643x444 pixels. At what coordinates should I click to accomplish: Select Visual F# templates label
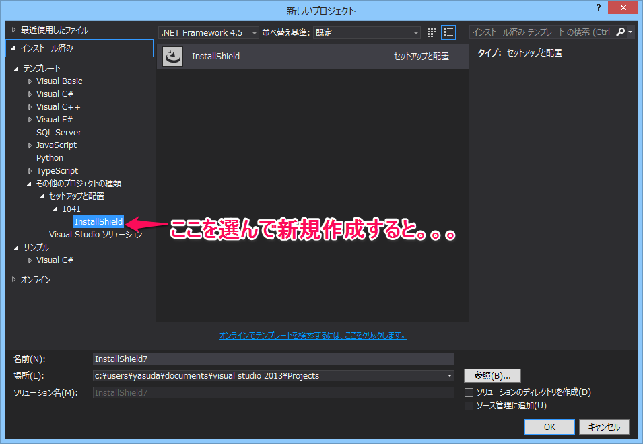click(x=54, y=119)
